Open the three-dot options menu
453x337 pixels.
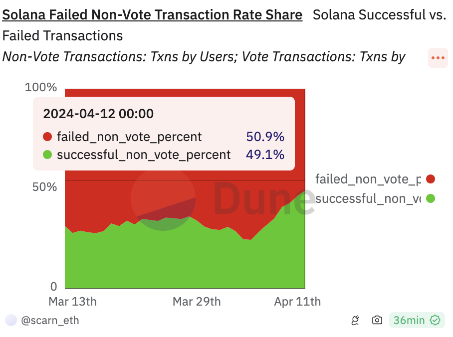438,58
